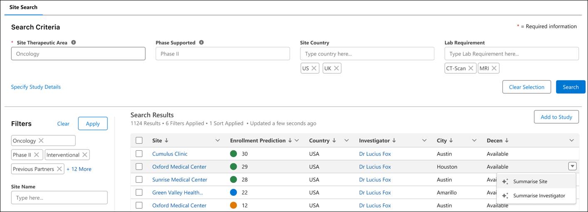
Task: Open Oxford Medical Center link in Houston row
Action: click(x=179, y=167)
